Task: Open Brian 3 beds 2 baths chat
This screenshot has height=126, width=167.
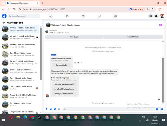Action: coord(20,71)
